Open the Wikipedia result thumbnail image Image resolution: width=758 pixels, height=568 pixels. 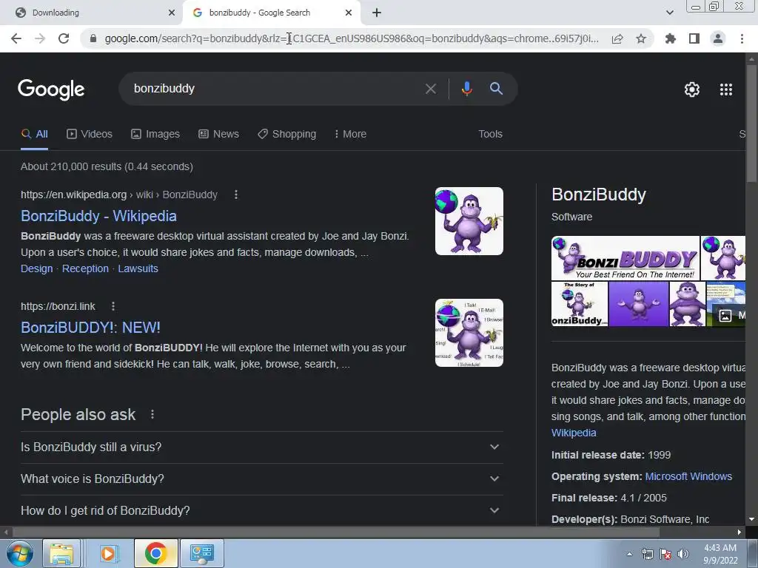(469, 221)
